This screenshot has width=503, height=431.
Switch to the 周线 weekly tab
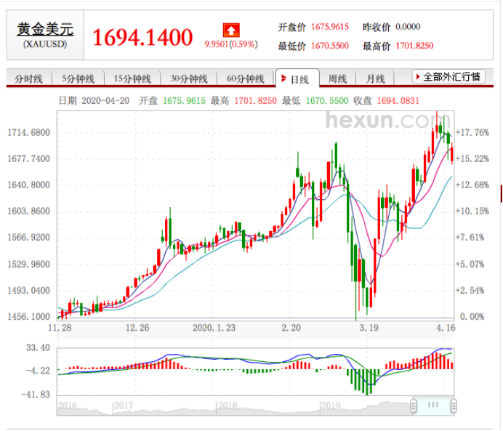337,78
